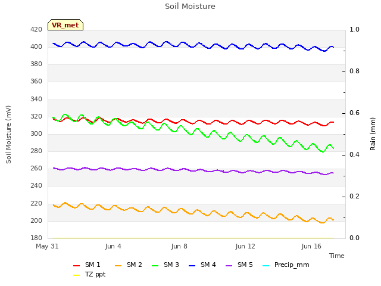This screenshot has height=286, width=381.
Task: Click the 400 left-axis tick label
Action: pyautogui.click(x=36, y=46)
